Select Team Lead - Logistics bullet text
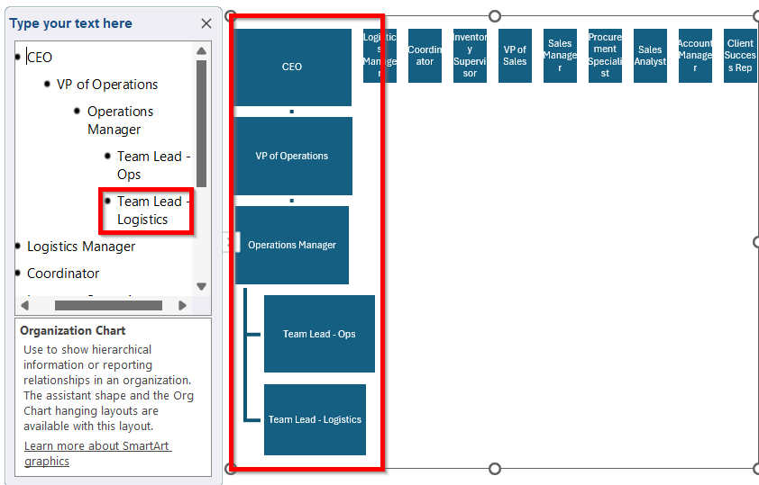The height and width of the screenshot is (485, 759). click(153, 211)
